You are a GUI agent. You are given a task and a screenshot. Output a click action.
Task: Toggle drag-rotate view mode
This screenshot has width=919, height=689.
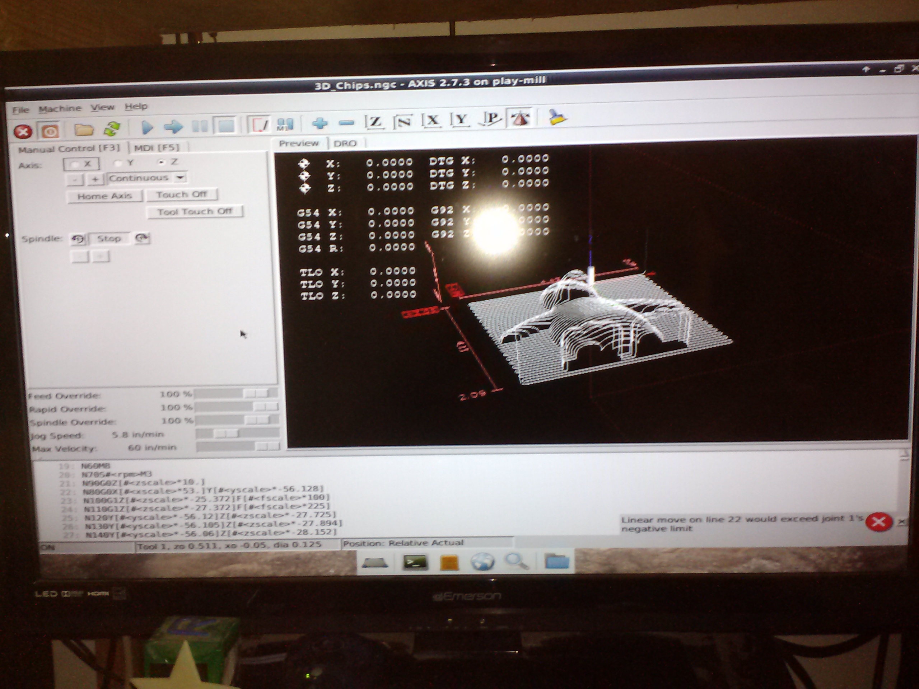(520, 118)
